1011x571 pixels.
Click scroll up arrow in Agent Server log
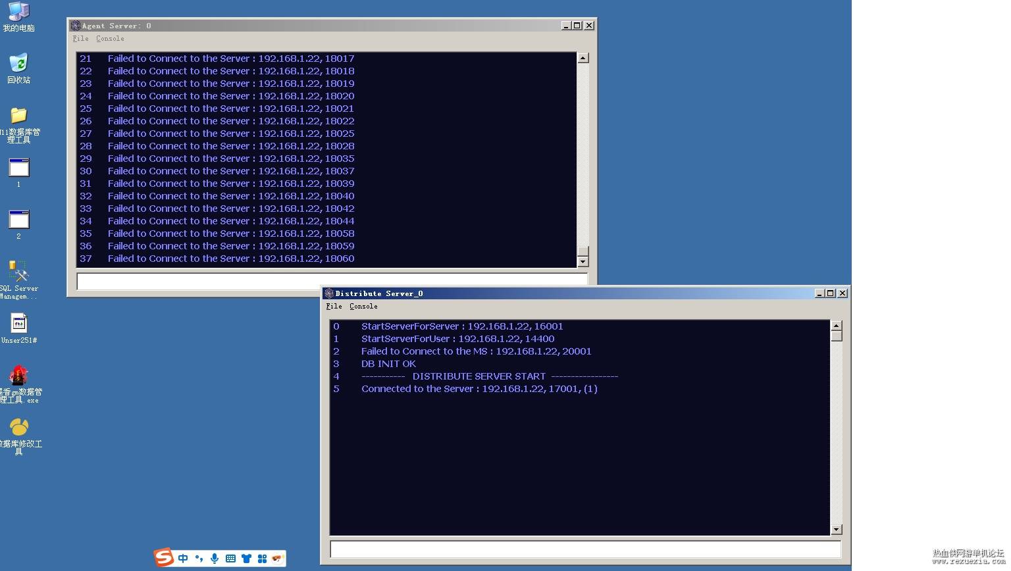coord(583,58)
